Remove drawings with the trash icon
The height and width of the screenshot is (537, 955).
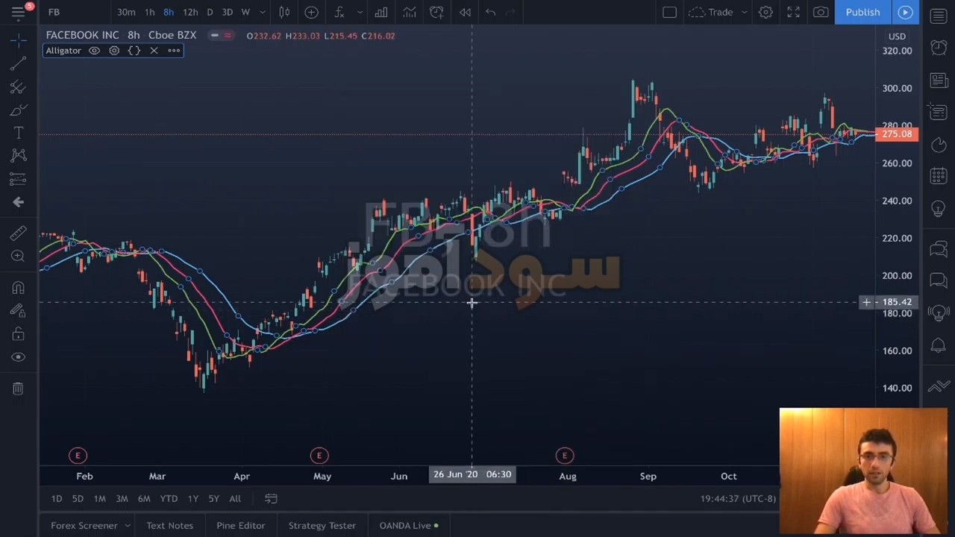click(x=19, y=389)
